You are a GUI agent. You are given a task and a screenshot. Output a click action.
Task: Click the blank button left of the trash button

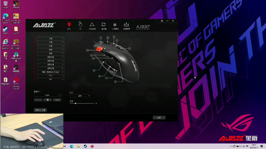(38, 100)
